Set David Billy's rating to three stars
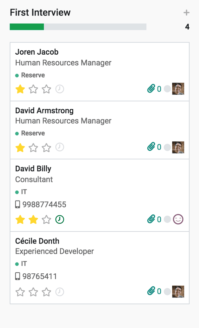199x328 pixels. coord(46,219)
